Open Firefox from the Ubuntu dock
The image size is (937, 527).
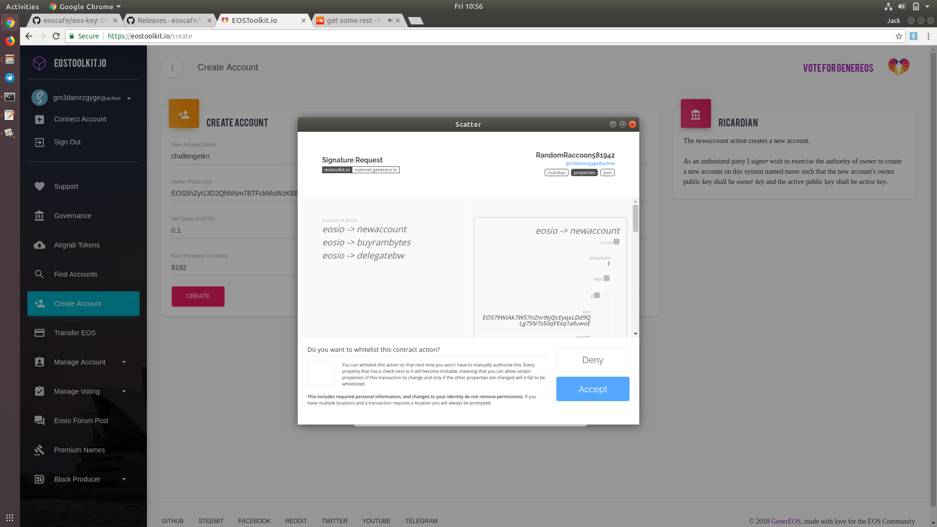(x=10, y=41)
